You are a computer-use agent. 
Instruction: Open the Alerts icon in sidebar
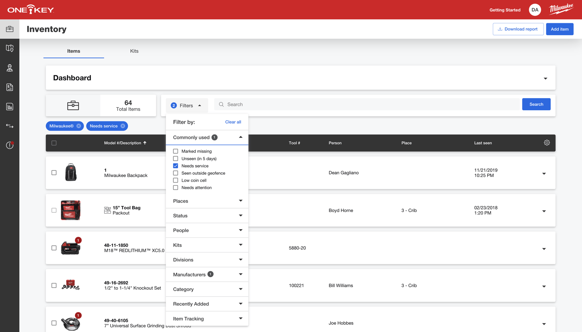(10, 145)
